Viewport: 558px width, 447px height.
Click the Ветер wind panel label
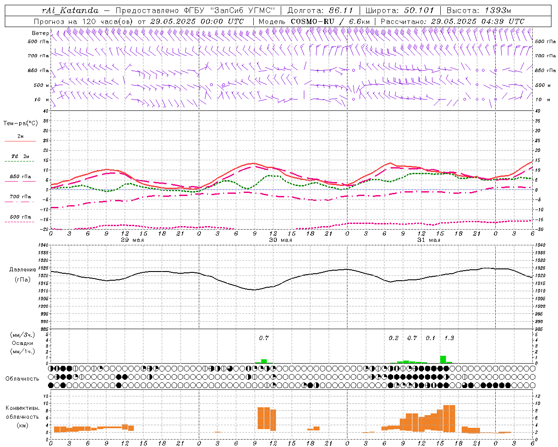[x=40, y=33]
